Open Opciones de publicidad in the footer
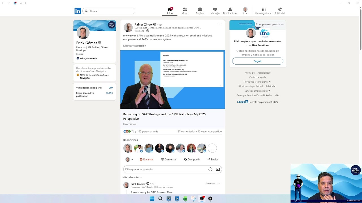 click(251, 86)
